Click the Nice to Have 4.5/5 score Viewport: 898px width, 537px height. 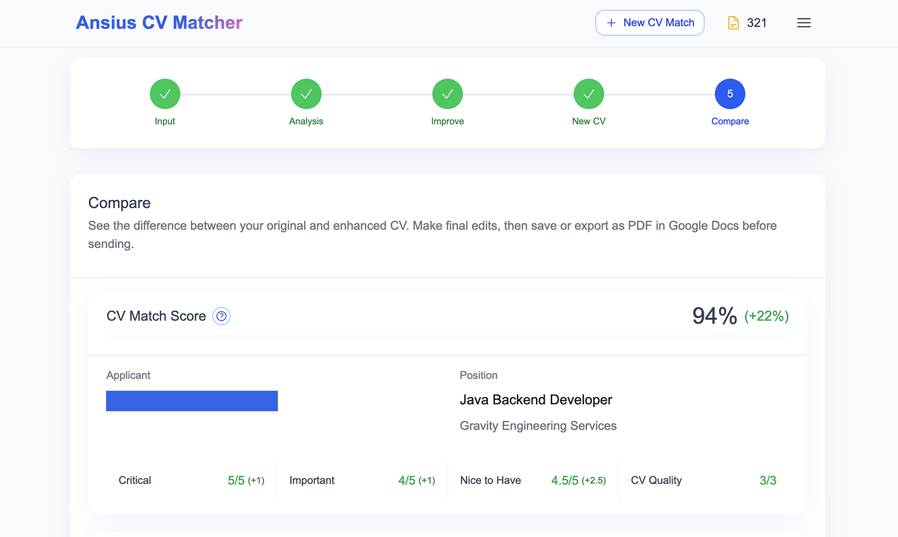click(x=565, y=480)
